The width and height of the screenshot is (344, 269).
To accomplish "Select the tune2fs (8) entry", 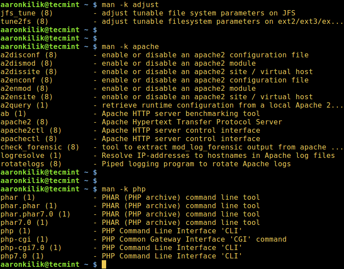I will coord(24,21).
